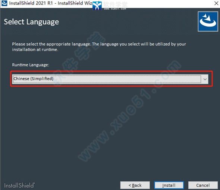Cancel the installation wizard
Image resolution: width=220 pixels, height=190 pixels.
(x=203, y=185)
